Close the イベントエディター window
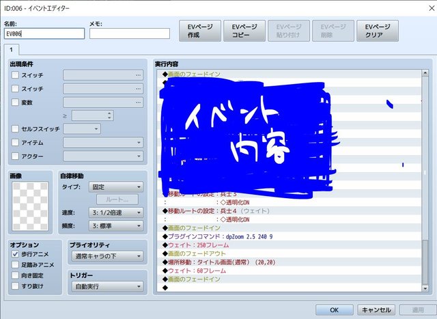This screenshot has width=437, height=319. click(431, 8)
